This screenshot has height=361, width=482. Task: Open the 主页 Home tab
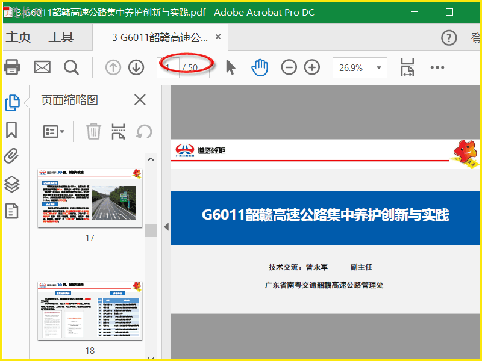pyautogui.click(x=18, y=37)
